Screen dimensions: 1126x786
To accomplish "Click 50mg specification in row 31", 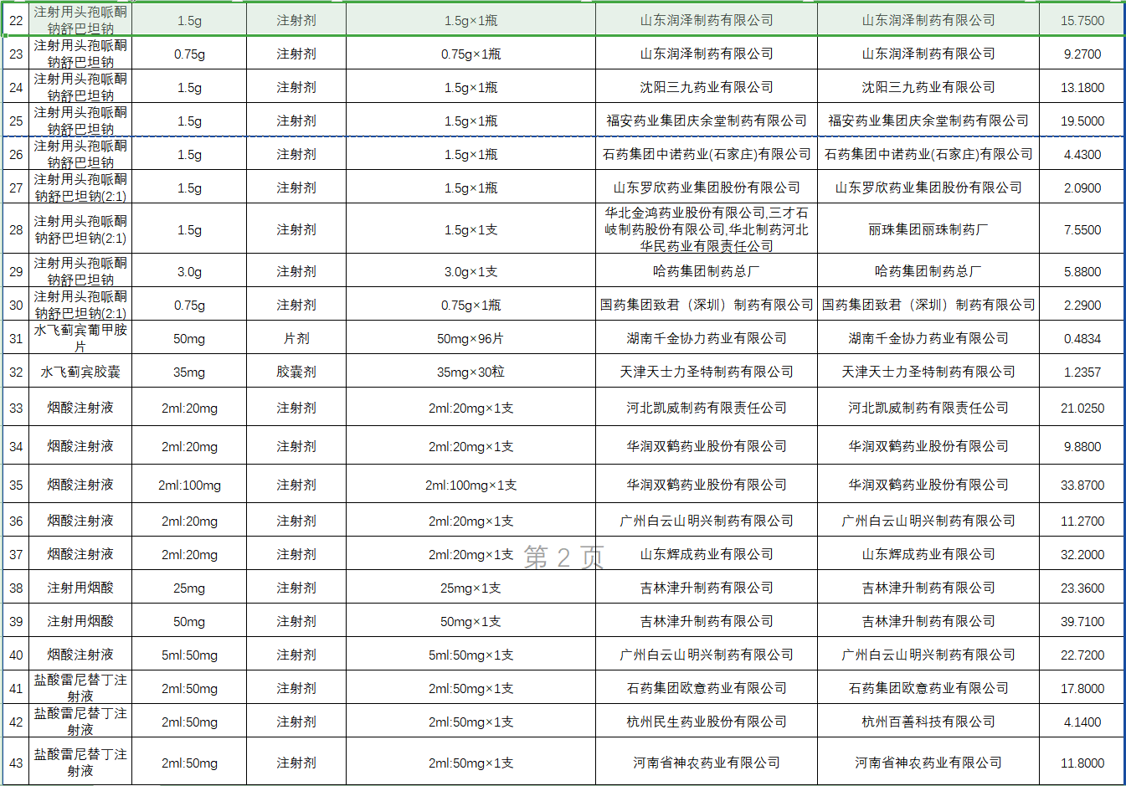I will click(189, 338).
